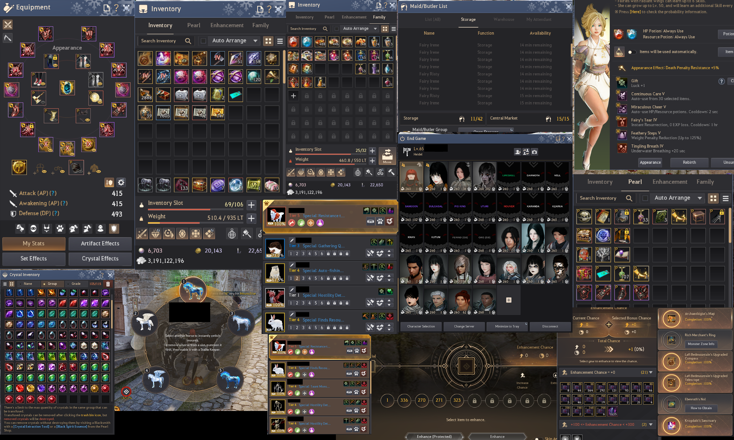734x440 pixels.
Task: Click the weight bar in main Inventory
Action: (195, 222)
